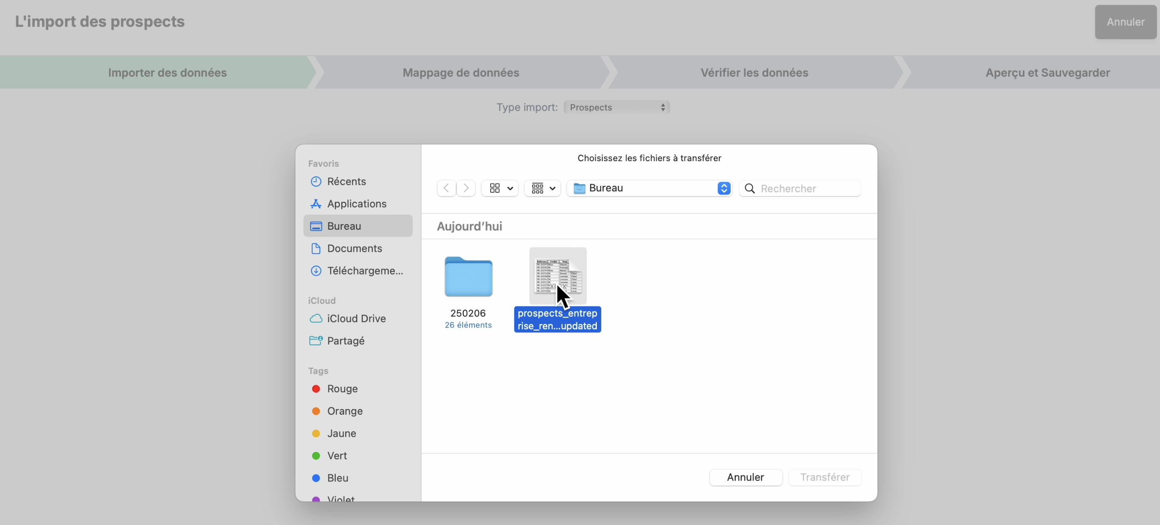
Task: Click the Transférer button
Action: [x=825, y=477]
